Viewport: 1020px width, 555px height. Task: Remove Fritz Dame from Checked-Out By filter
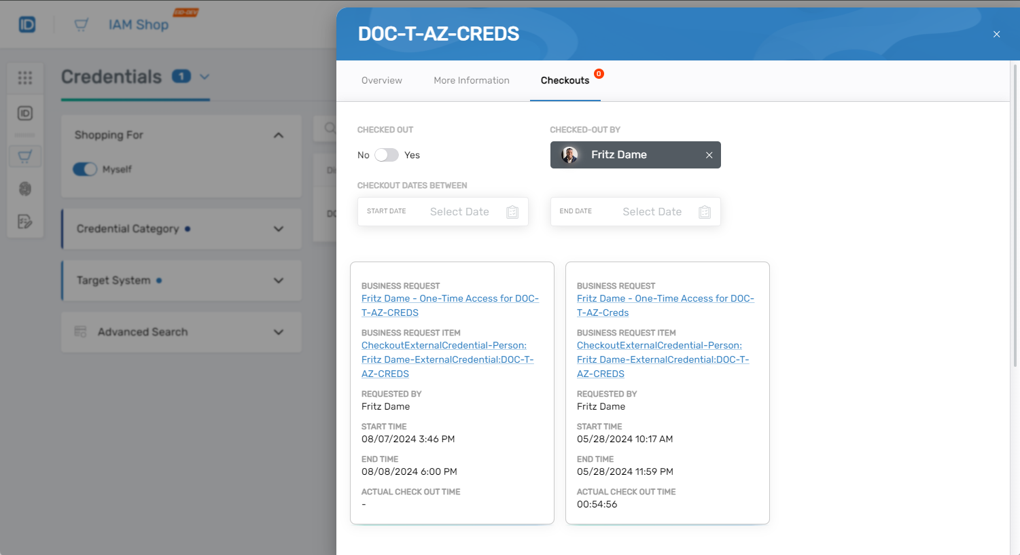click(x=709, y=155)
